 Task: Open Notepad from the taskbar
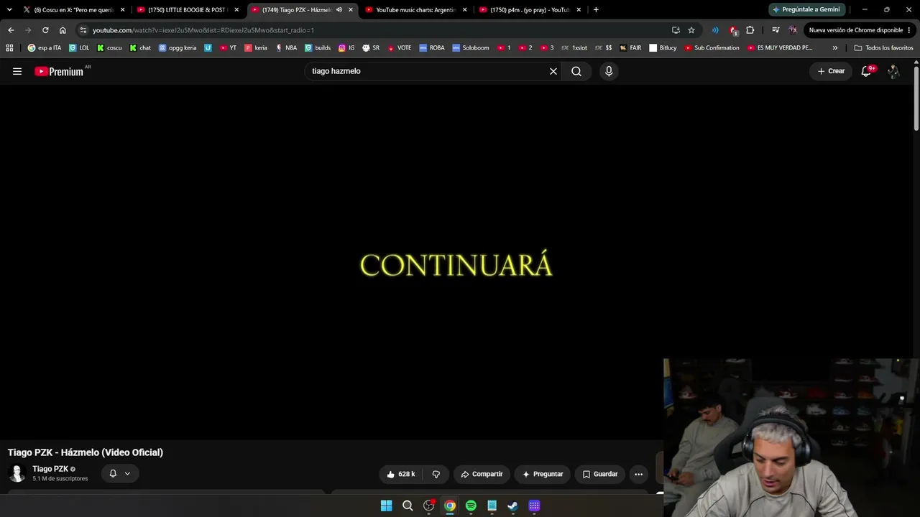(492, 506)
